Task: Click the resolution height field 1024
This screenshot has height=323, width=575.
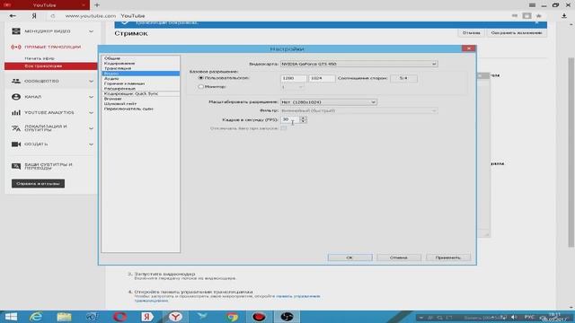Action: [x=322, y=78]
